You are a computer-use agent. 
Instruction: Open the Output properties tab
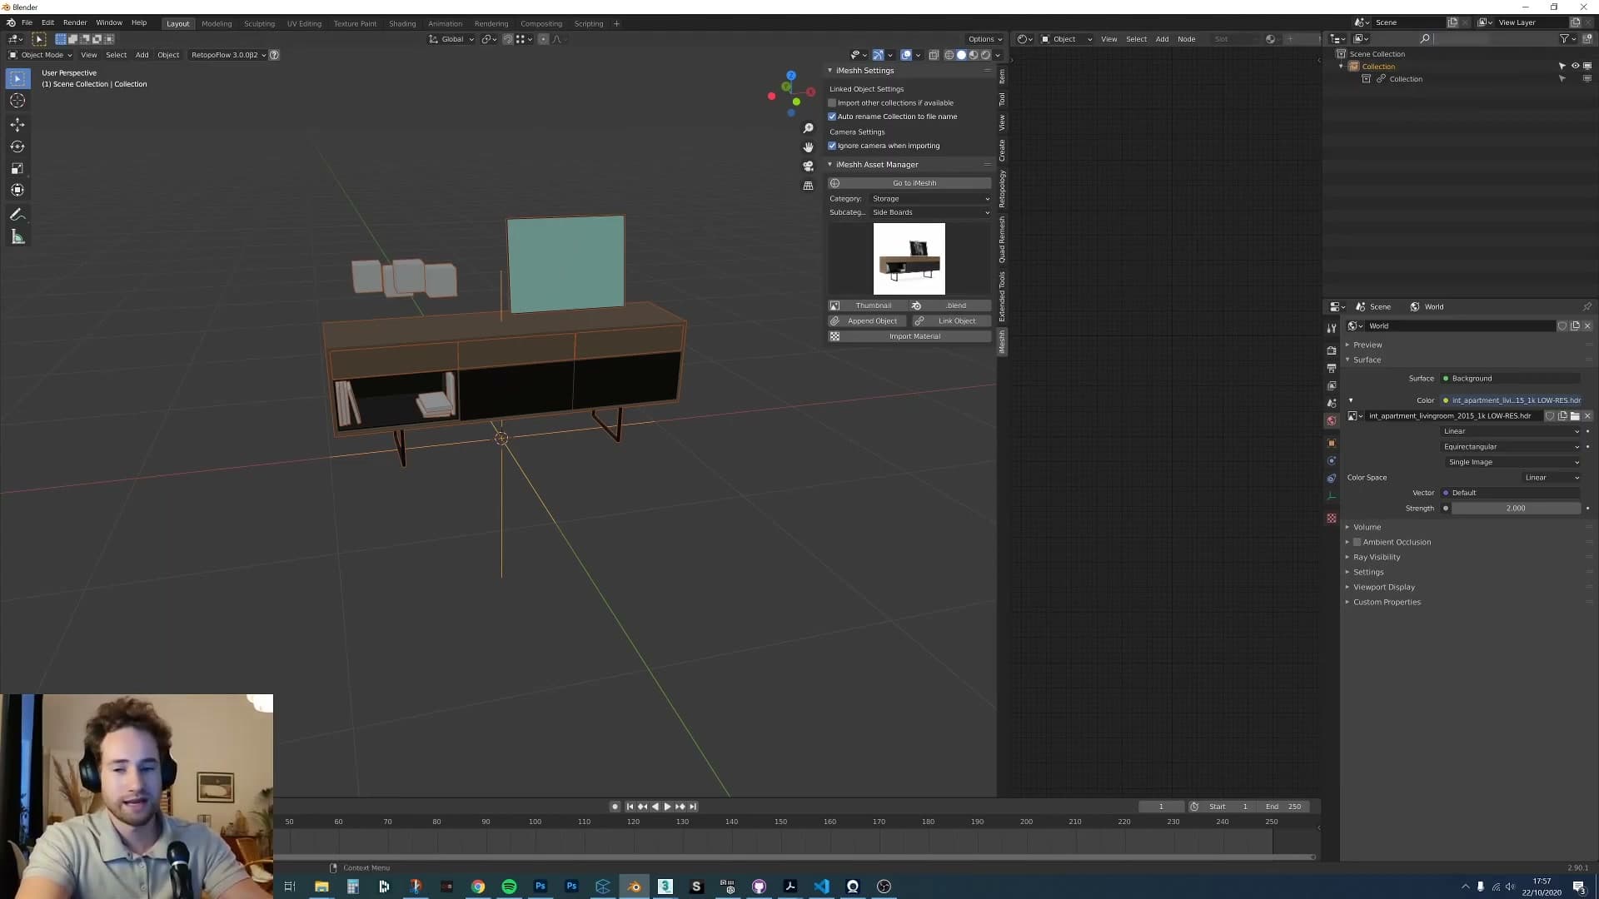(x=1332, y=368)
